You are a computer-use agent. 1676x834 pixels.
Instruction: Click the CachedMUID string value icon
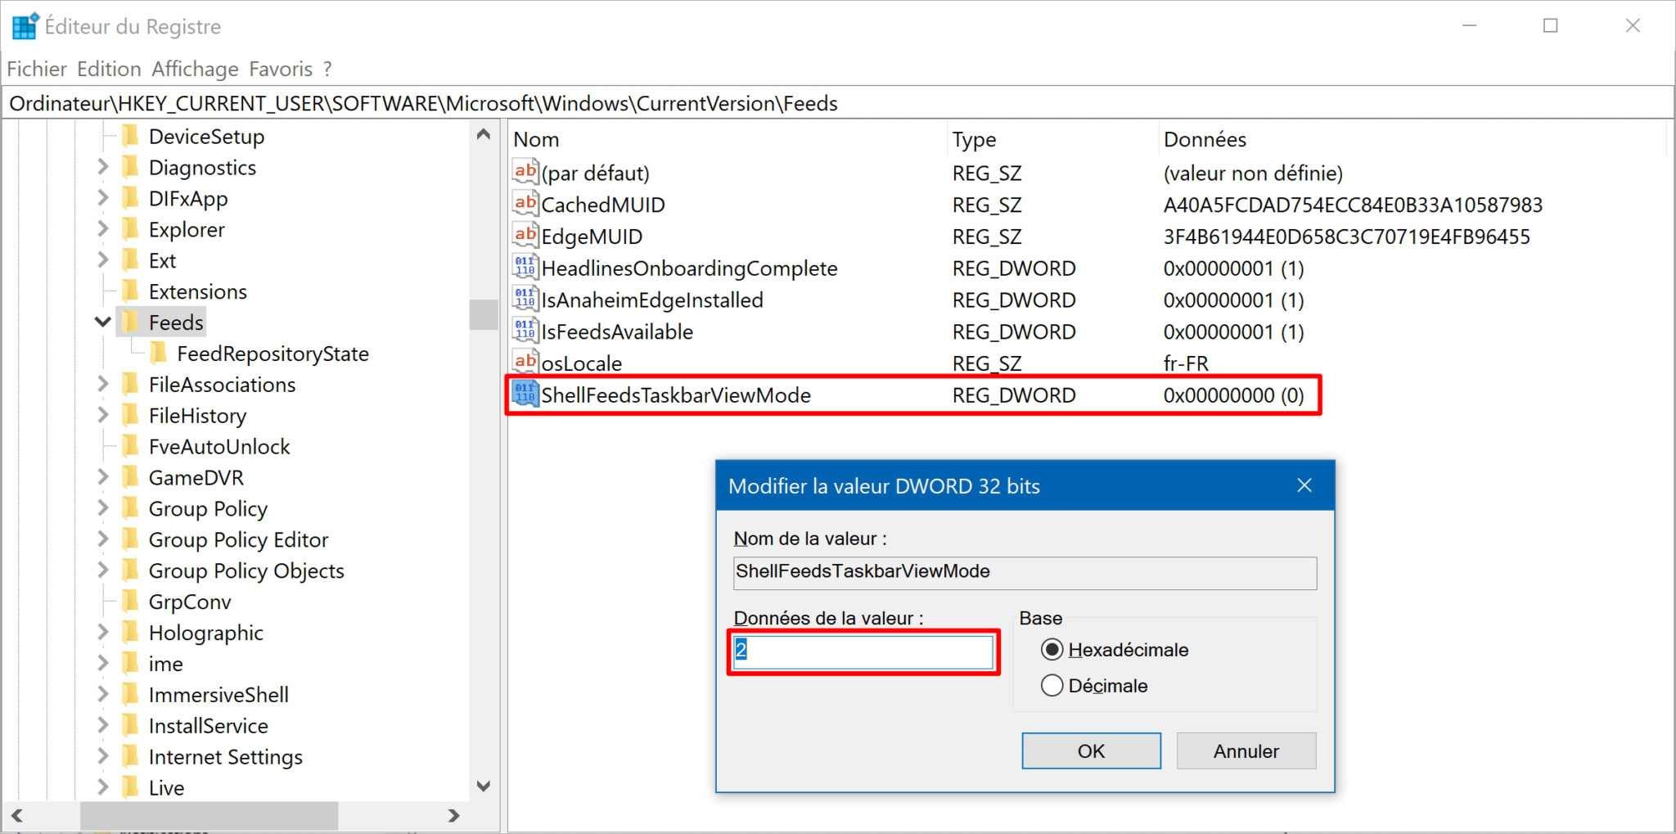point(525,204)
